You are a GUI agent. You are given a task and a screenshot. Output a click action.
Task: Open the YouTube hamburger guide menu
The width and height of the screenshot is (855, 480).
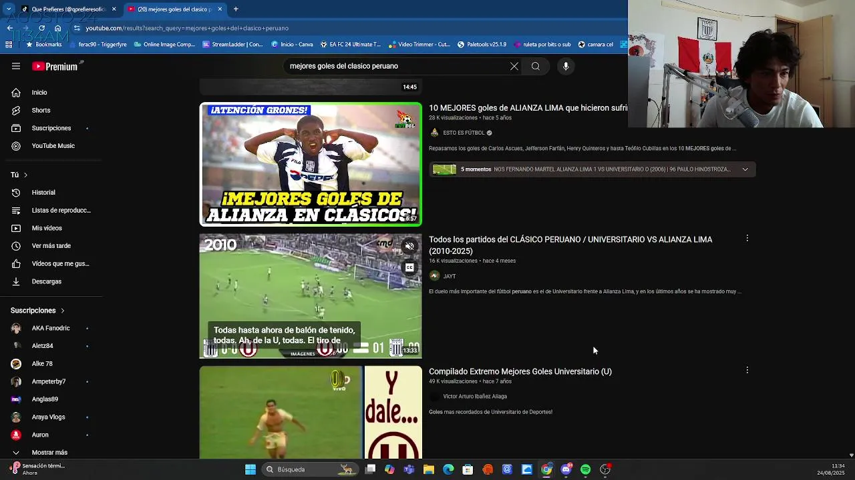(16, 66)
